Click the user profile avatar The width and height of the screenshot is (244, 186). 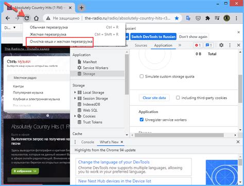(x=226, y=18)
